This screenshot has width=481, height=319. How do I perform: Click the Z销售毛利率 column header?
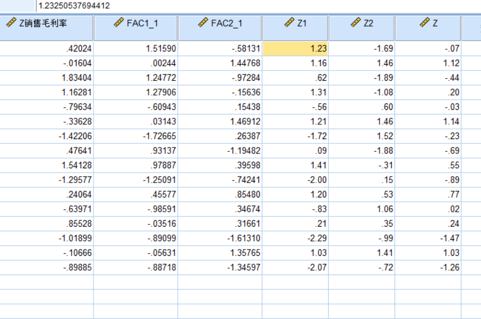pyautogui.click(x=46, y=28)
